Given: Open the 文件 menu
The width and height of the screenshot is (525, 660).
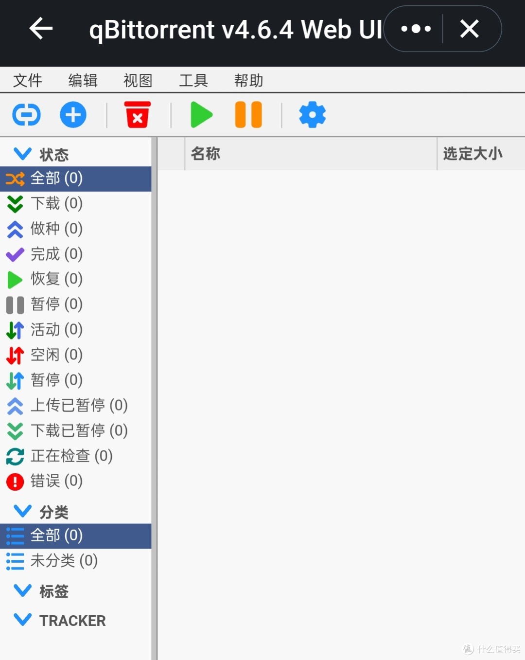Looking at the screenshot, I should 28,80.
